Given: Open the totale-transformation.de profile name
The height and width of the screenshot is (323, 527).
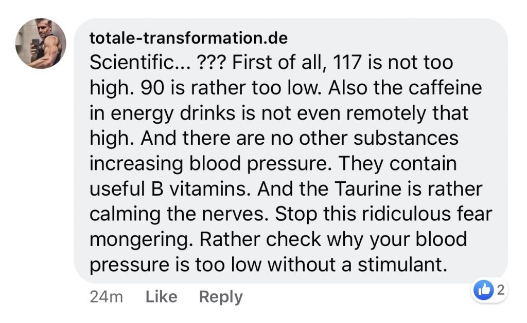Looking at the screenshot, I should point(188,38).
